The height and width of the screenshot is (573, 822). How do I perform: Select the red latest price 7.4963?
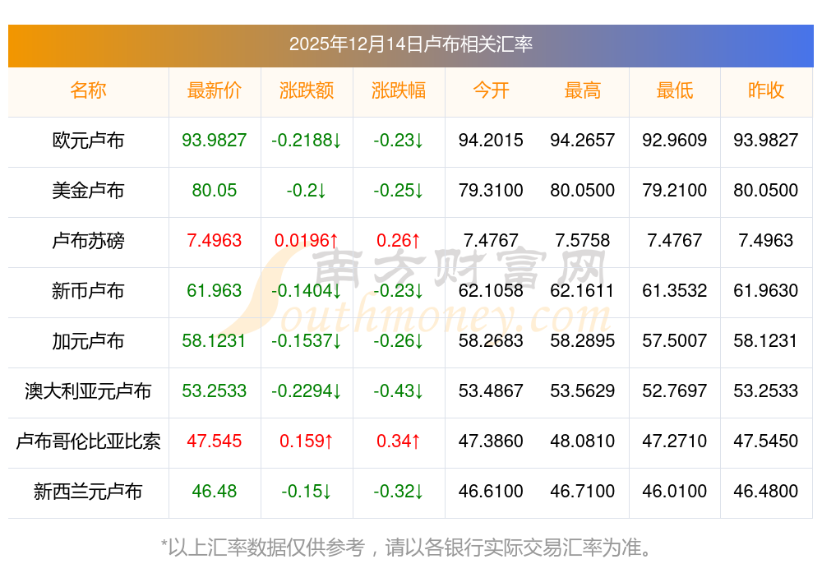[x=215, y=241]
